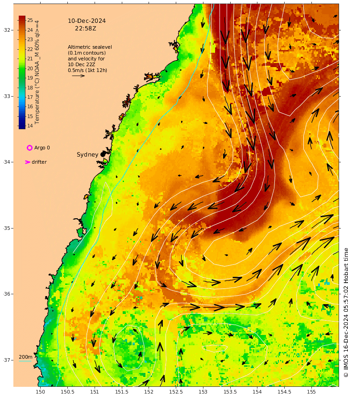Click the 25 degree colorbar label
Screen dimensions: 348x398
[x=30, y=20]
